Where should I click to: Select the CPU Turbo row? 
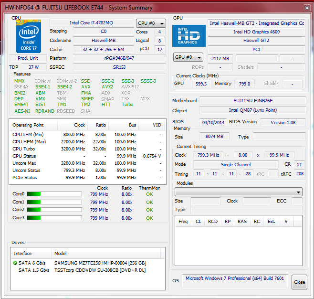[87, 149]
